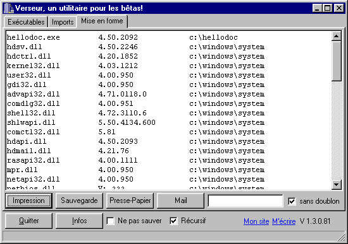The height and width of the screenshot is (244, 348).
Task: Click the scrollbar up arrow
Action: [x=337, y=36]
